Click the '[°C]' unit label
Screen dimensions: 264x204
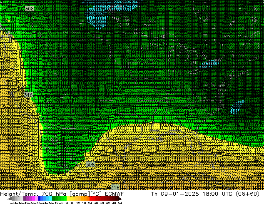(x=96, y=194)
